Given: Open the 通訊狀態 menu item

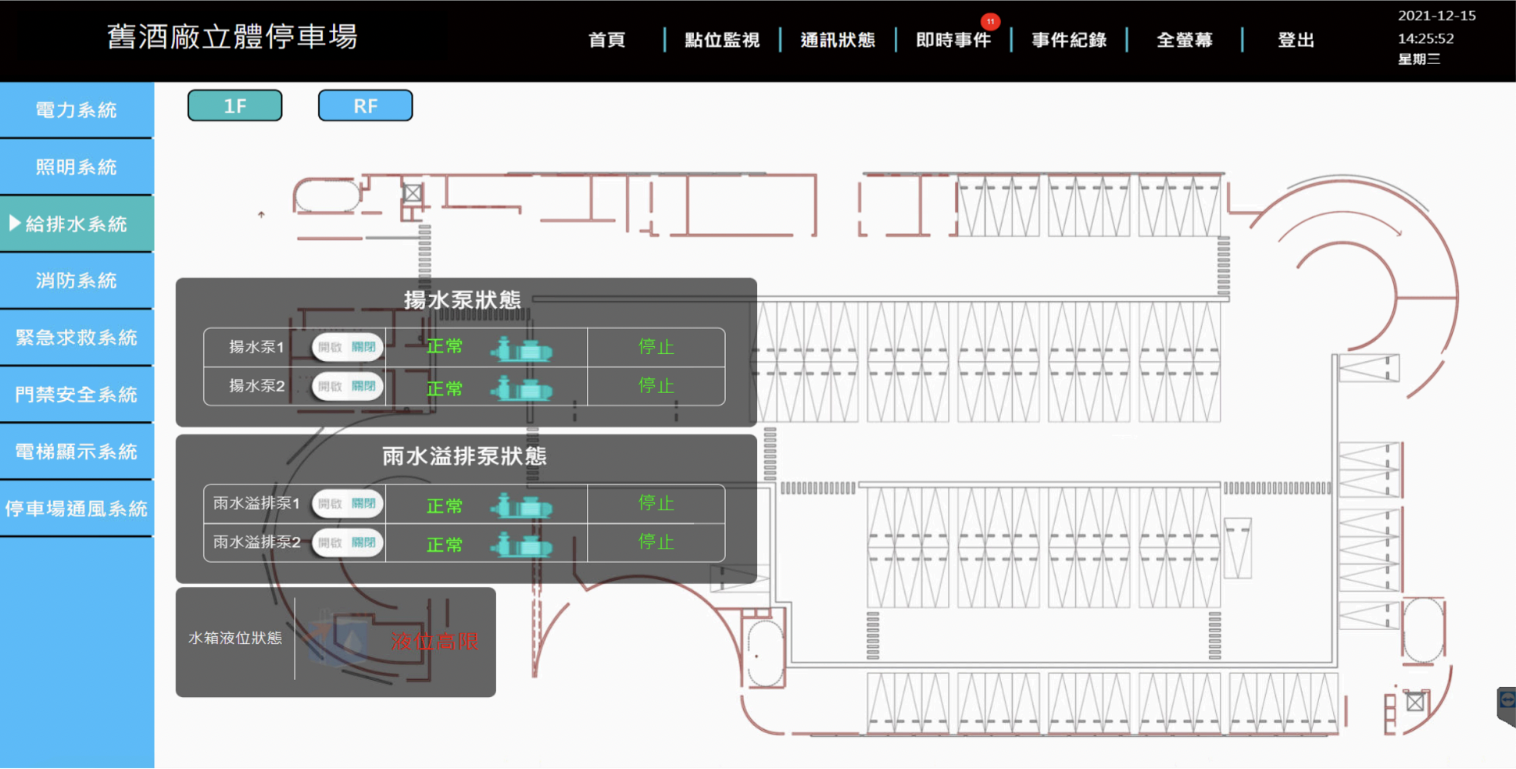Looking at the screenshot, I should click(x=838, y=40).
